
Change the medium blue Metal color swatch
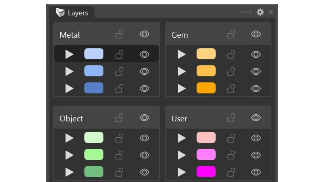(x=94, y=71)
